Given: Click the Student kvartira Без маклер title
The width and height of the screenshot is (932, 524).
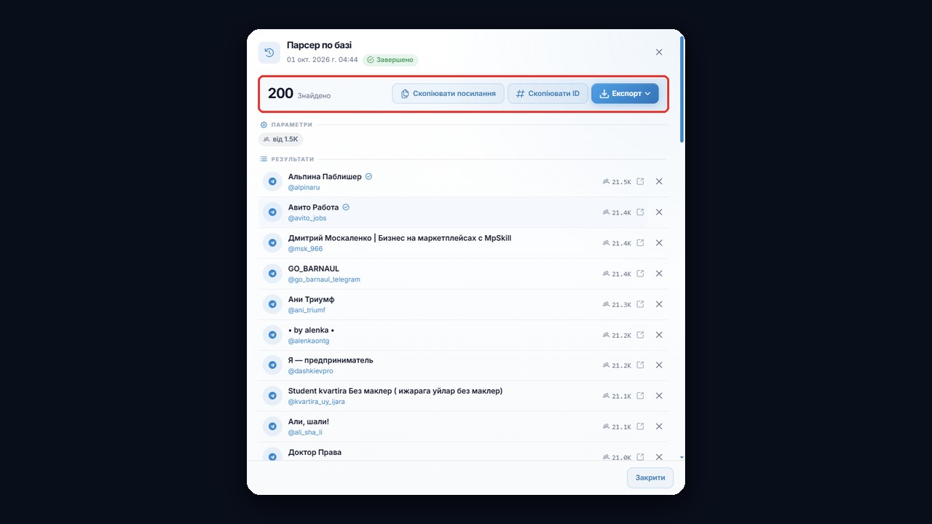Looking at the screenshot, I should pyautogui.click(x=395, y=391).
